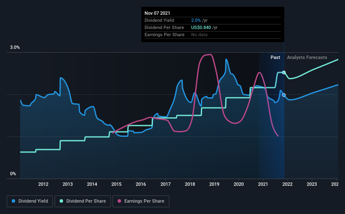Click the Dividend Yield row label in tooltip
Image resolution: width=345 pixels, height=214 pixels.
pyautogui.click(x=159, y=20)
